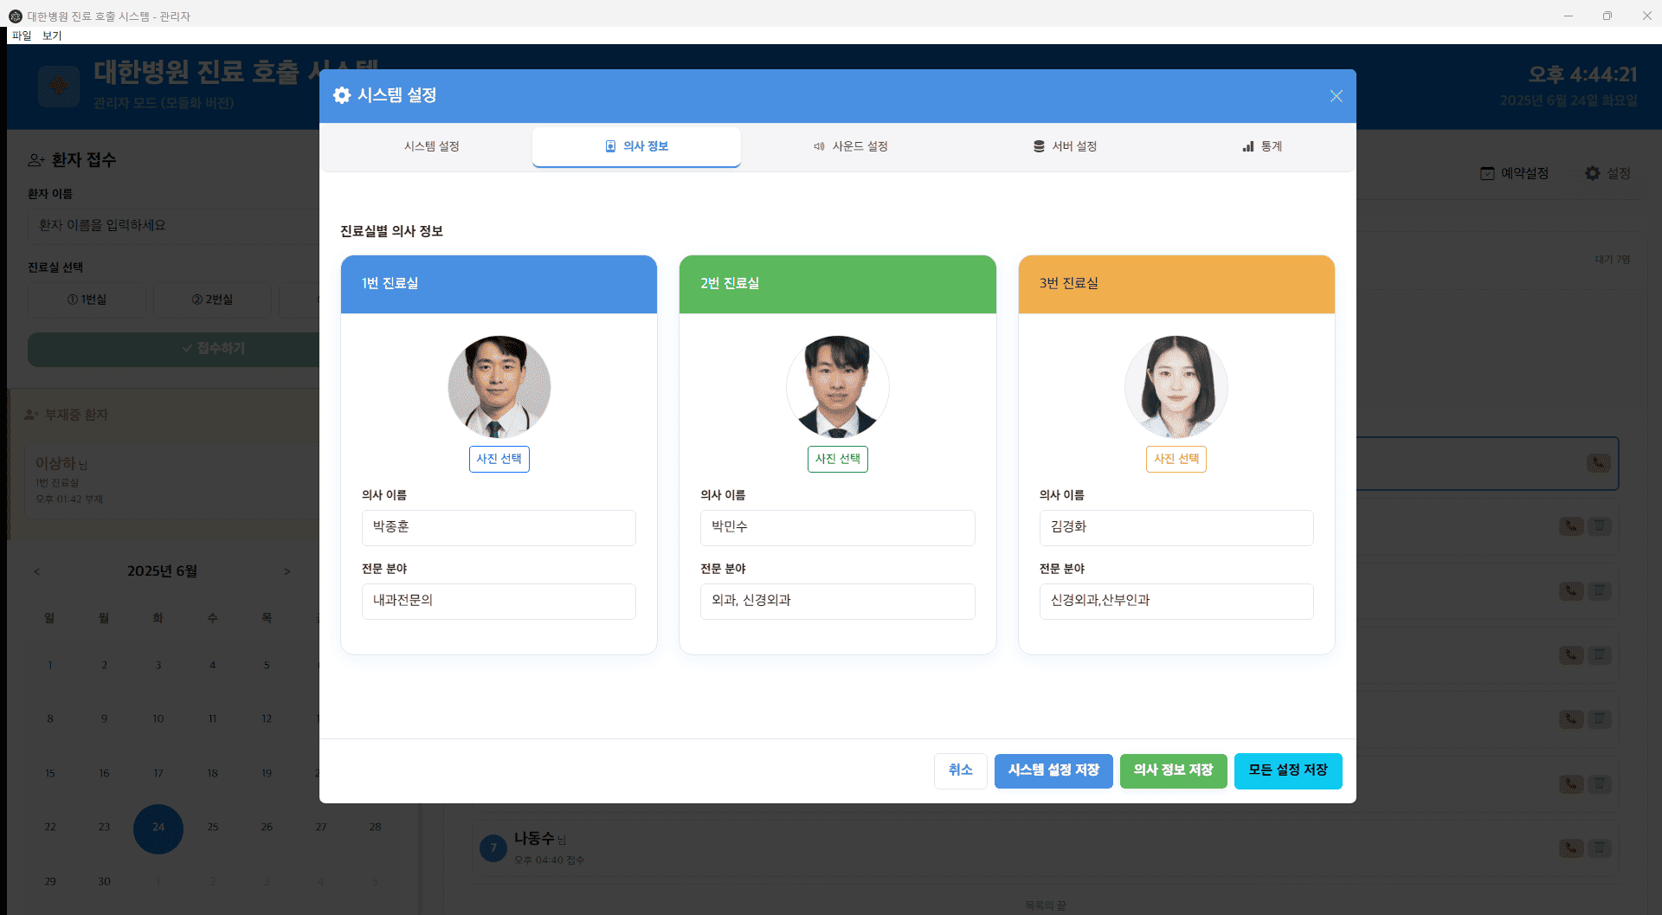This screenshot has width=1662, height=915.
Task: Click the speaker icon on 사운드 설정 tab
Action: point(819,146)
